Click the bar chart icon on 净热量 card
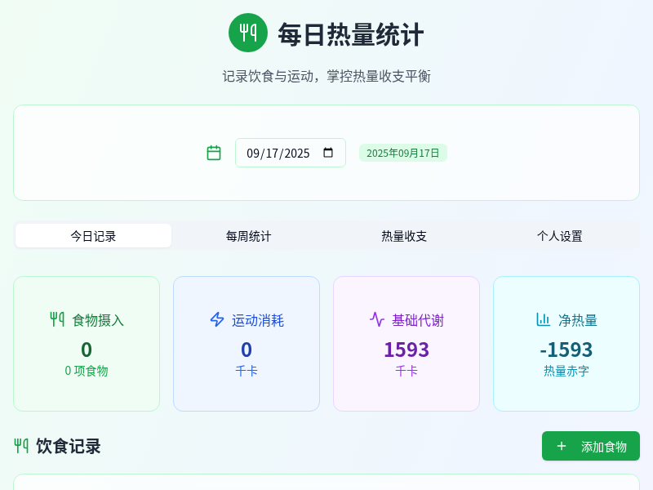 coord(543,319)
